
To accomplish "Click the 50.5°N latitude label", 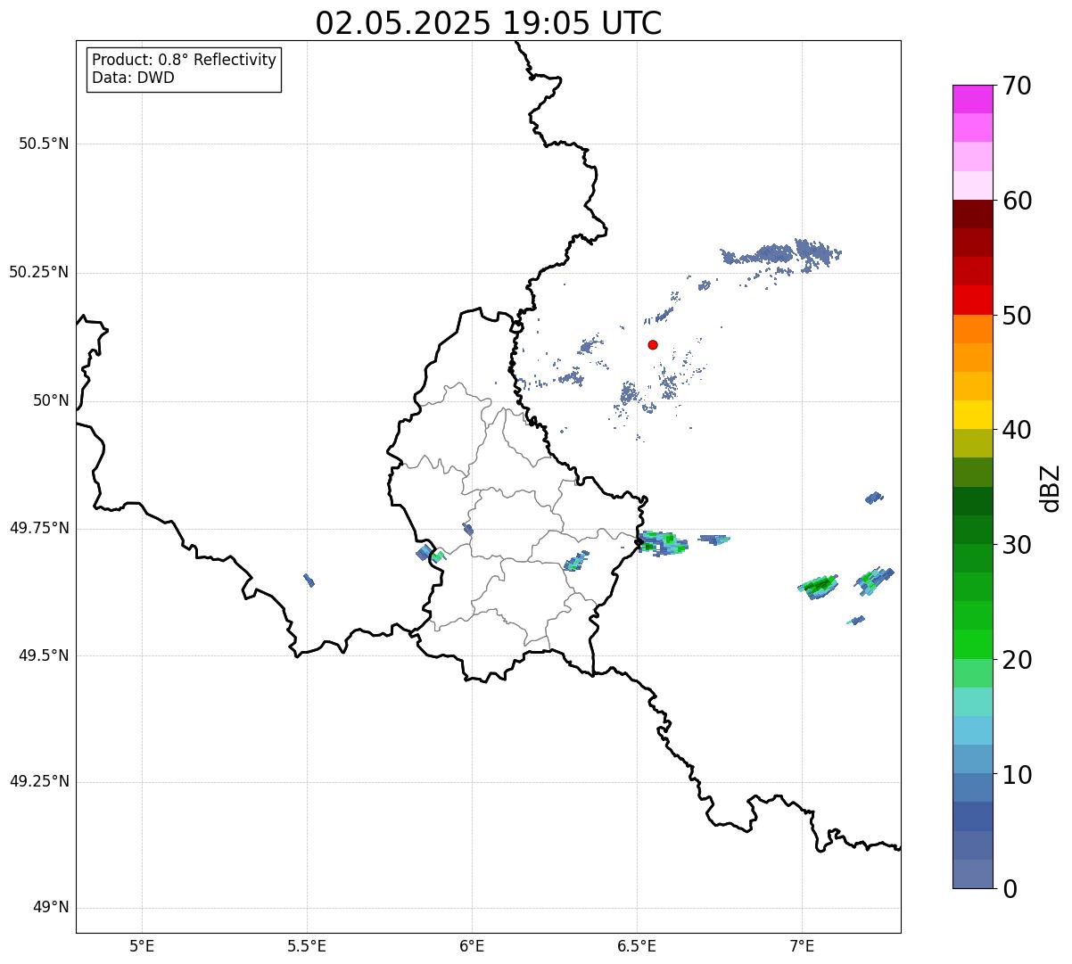I will [x=44, y=144].
